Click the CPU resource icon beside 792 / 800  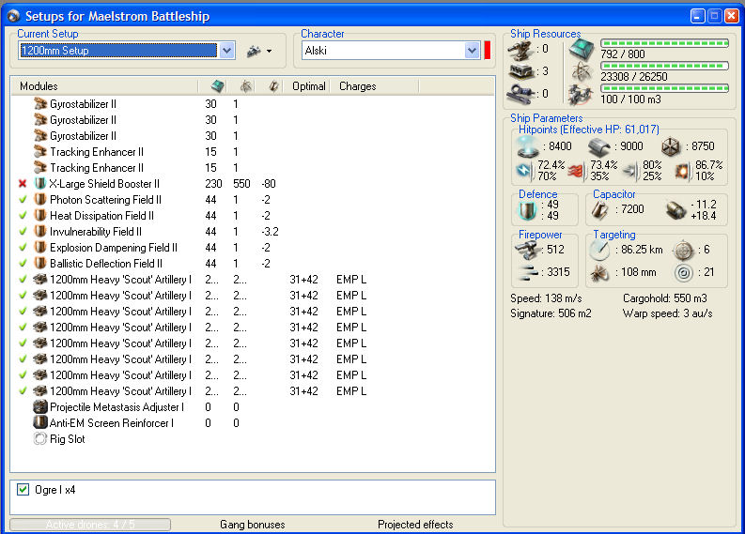[x=582, y=49]
